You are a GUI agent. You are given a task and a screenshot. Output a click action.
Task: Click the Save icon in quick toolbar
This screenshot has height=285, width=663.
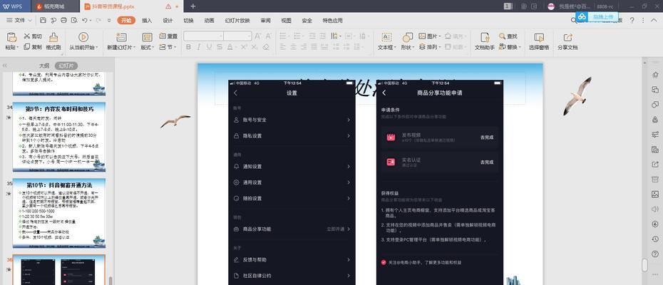pyautogui.click(x=43, y=20)
